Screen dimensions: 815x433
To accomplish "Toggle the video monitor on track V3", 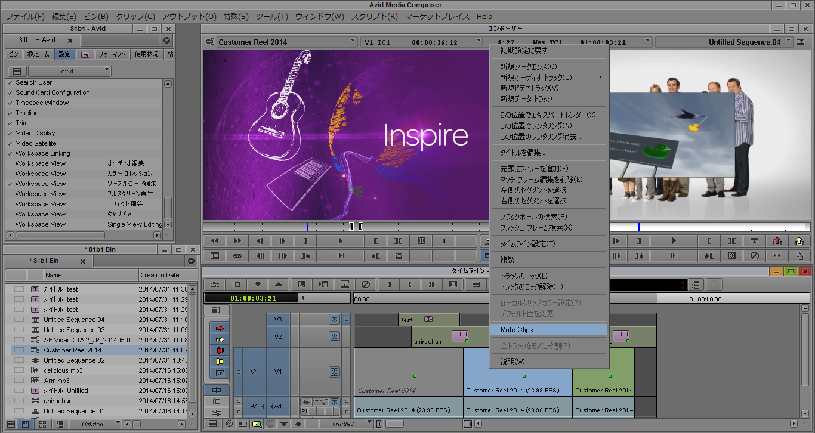I will pos(346,320).
